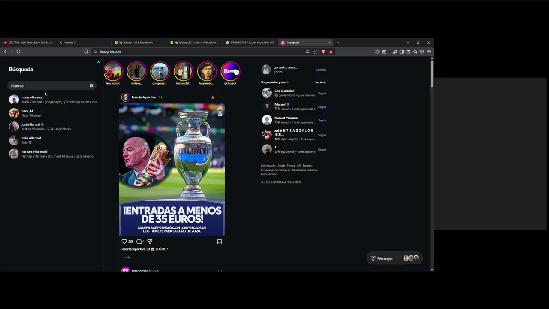
Task: Open naru_44 search result
Action: 51,113
